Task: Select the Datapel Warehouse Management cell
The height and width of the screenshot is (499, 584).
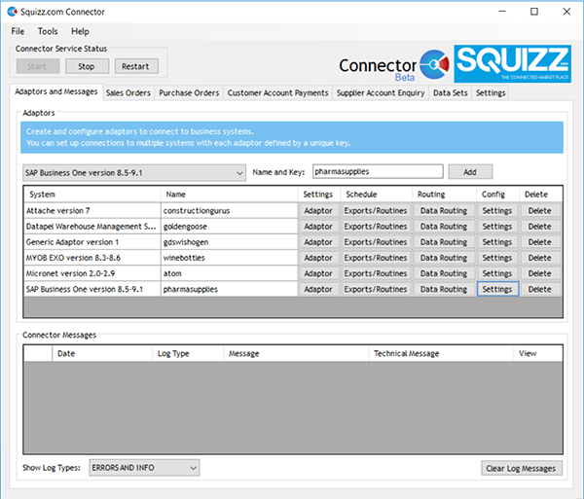Action: pos(92,227)
